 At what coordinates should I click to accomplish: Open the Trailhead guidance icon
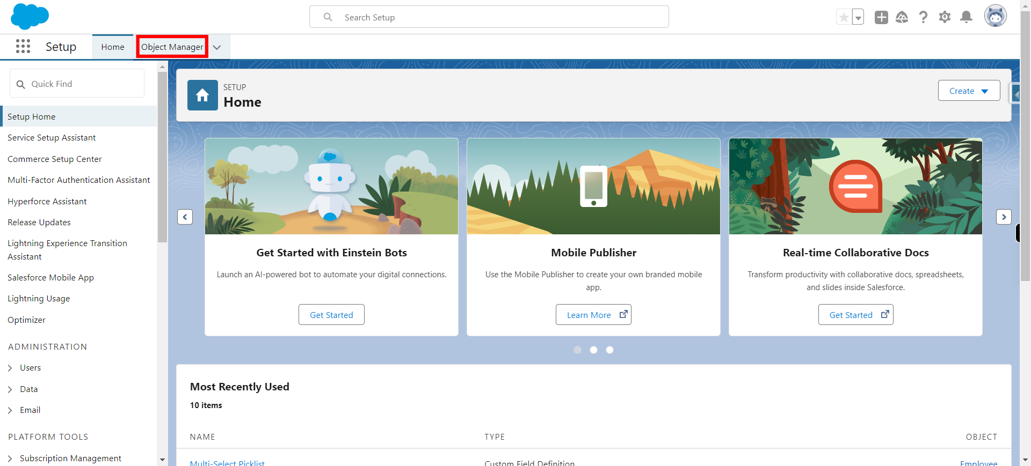[902, 17]
